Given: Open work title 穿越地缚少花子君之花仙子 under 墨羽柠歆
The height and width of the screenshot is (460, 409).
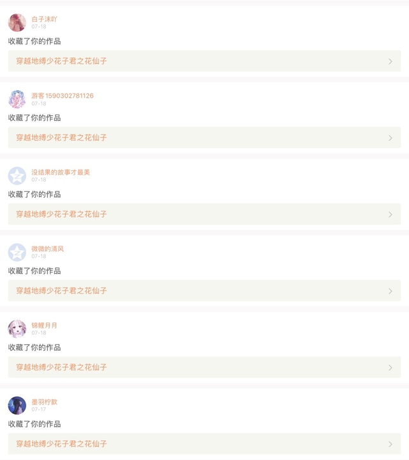Looking at the screenshot, I should (61, 444).
